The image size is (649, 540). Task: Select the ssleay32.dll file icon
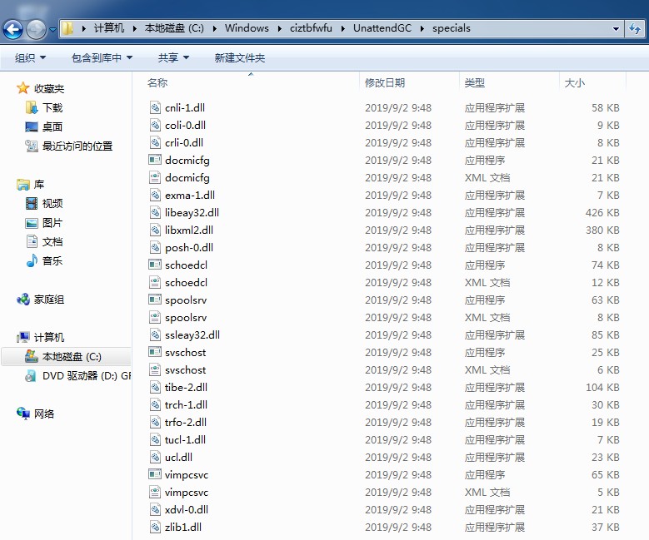155,334
